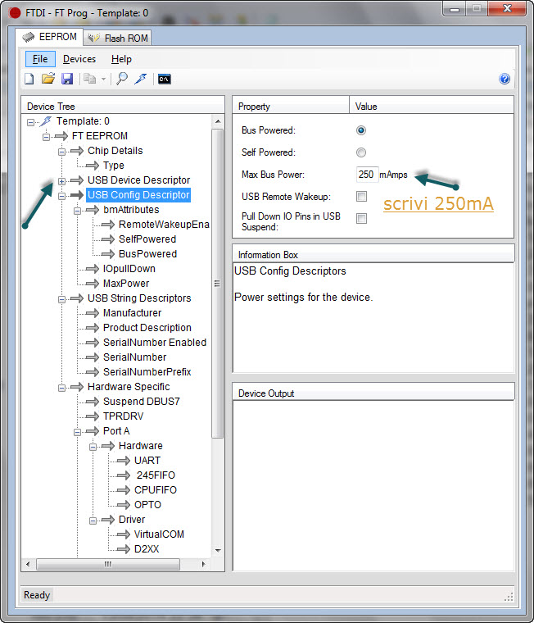Expand the USB Device Descriptor node
The height and width of the screenshot is (623, 534).
62,181
